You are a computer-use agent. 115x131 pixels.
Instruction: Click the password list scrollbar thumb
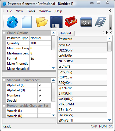click(x=109, y=46)
